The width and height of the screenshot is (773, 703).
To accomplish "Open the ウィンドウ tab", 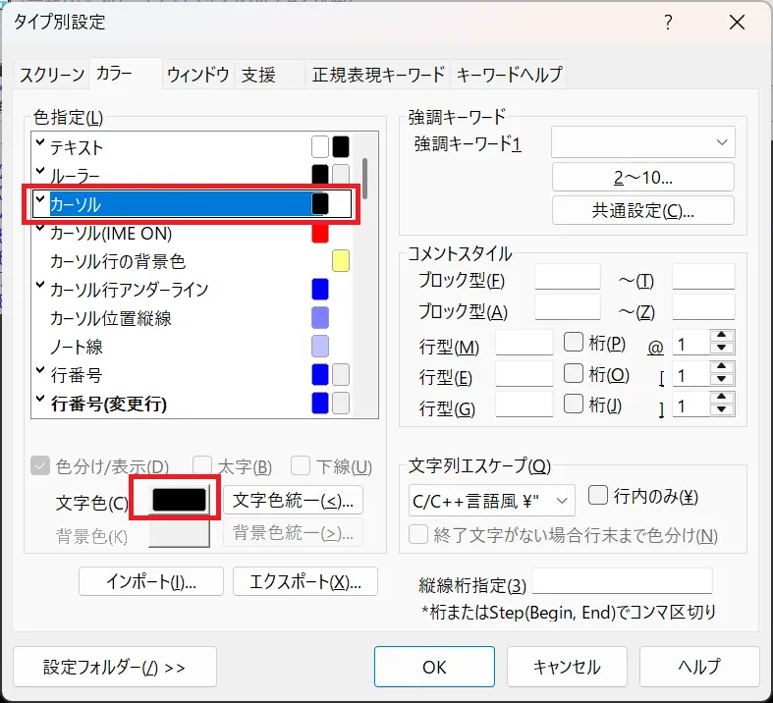I will 197,75.
